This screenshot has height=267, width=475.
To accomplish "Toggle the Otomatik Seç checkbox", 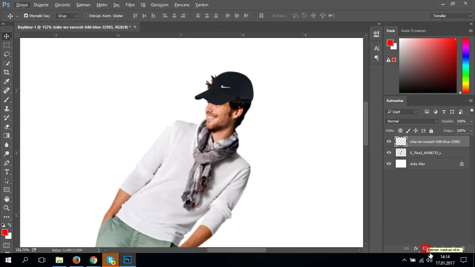I will pyautogui.click(x=26, y=16).
